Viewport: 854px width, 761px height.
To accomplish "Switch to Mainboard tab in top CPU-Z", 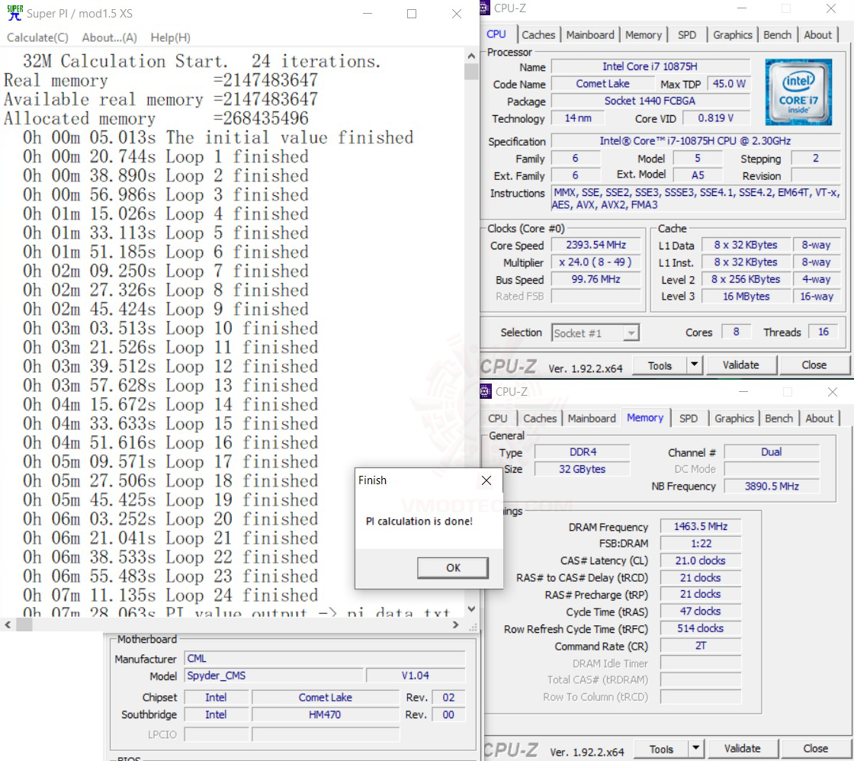I will point(590,35).
